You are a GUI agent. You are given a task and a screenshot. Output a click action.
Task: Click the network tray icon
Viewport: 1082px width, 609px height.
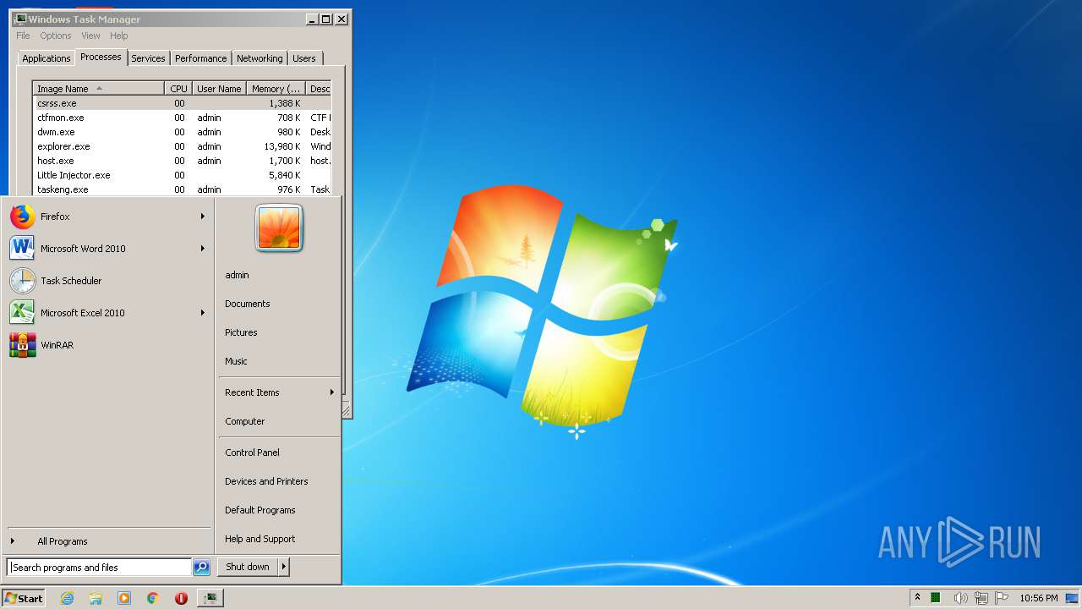coord(981,598)
